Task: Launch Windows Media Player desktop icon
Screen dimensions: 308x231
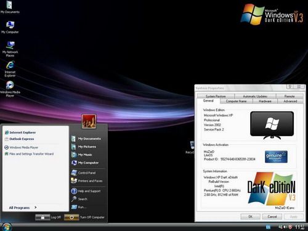Action: pos(10,89)
